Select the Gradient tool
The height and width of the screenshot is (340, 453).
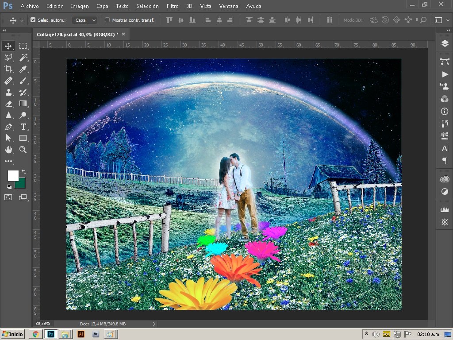point(23,104)
